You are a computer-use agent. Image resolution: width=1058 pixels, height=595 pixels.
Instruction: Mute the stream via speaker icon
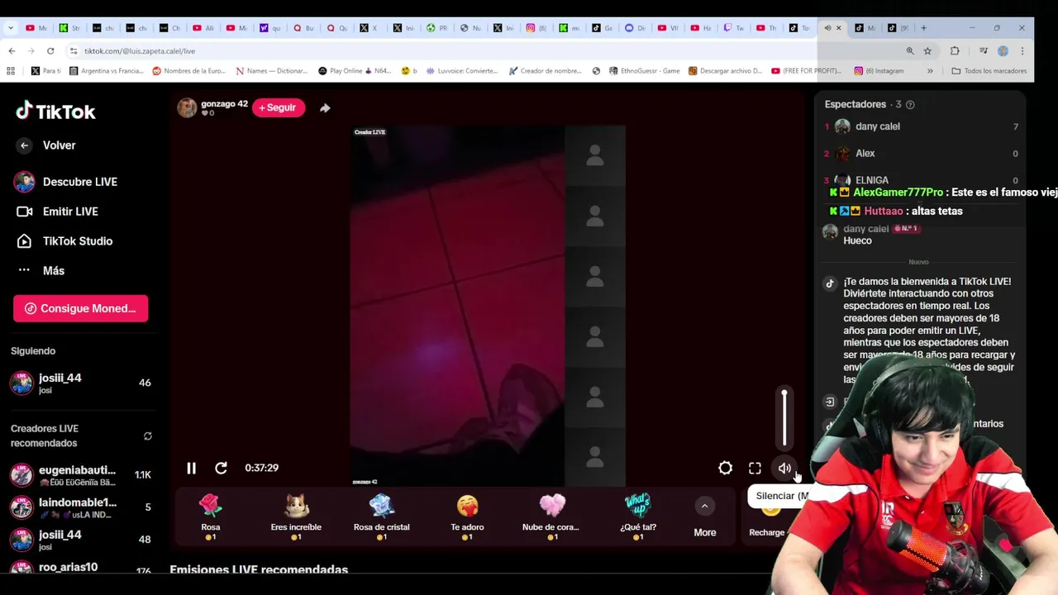pos(784,468)
